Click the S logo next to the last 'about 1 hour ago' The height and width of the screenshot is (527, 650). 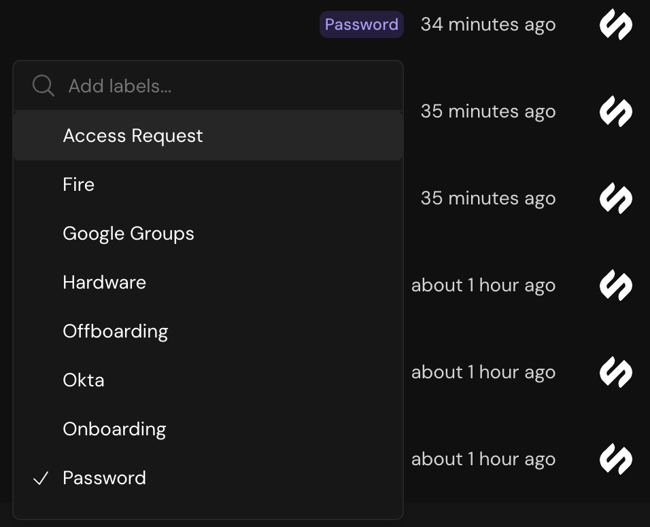tap(615, 459)
